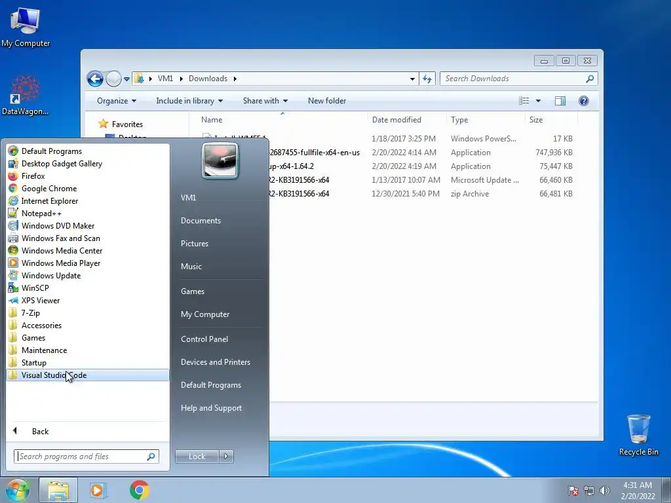This screenshot has height=503, width=671.
Task: Sort files by Type column
Action: [486, 120]
